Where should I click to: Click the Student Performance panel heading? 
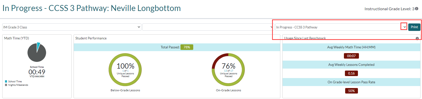click(x=91, y=38)
